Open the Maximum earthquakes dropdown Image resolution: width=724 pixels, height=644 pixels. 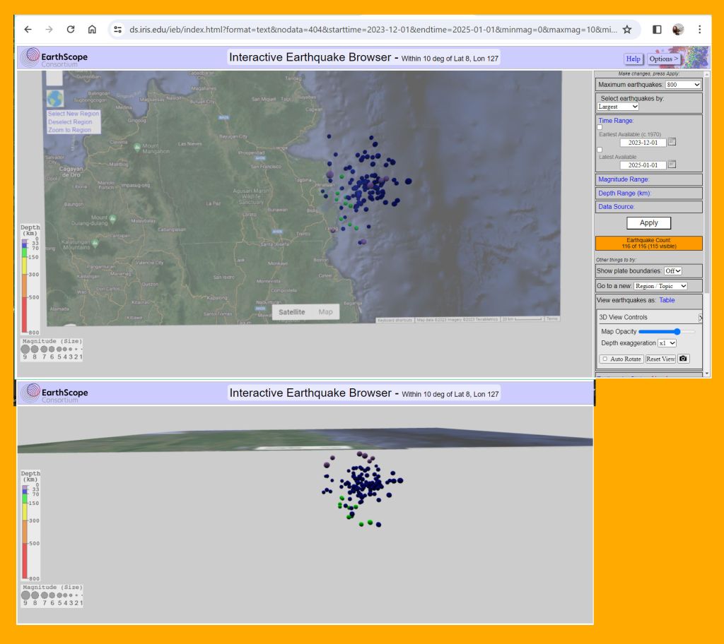click(x=683, y=85)
